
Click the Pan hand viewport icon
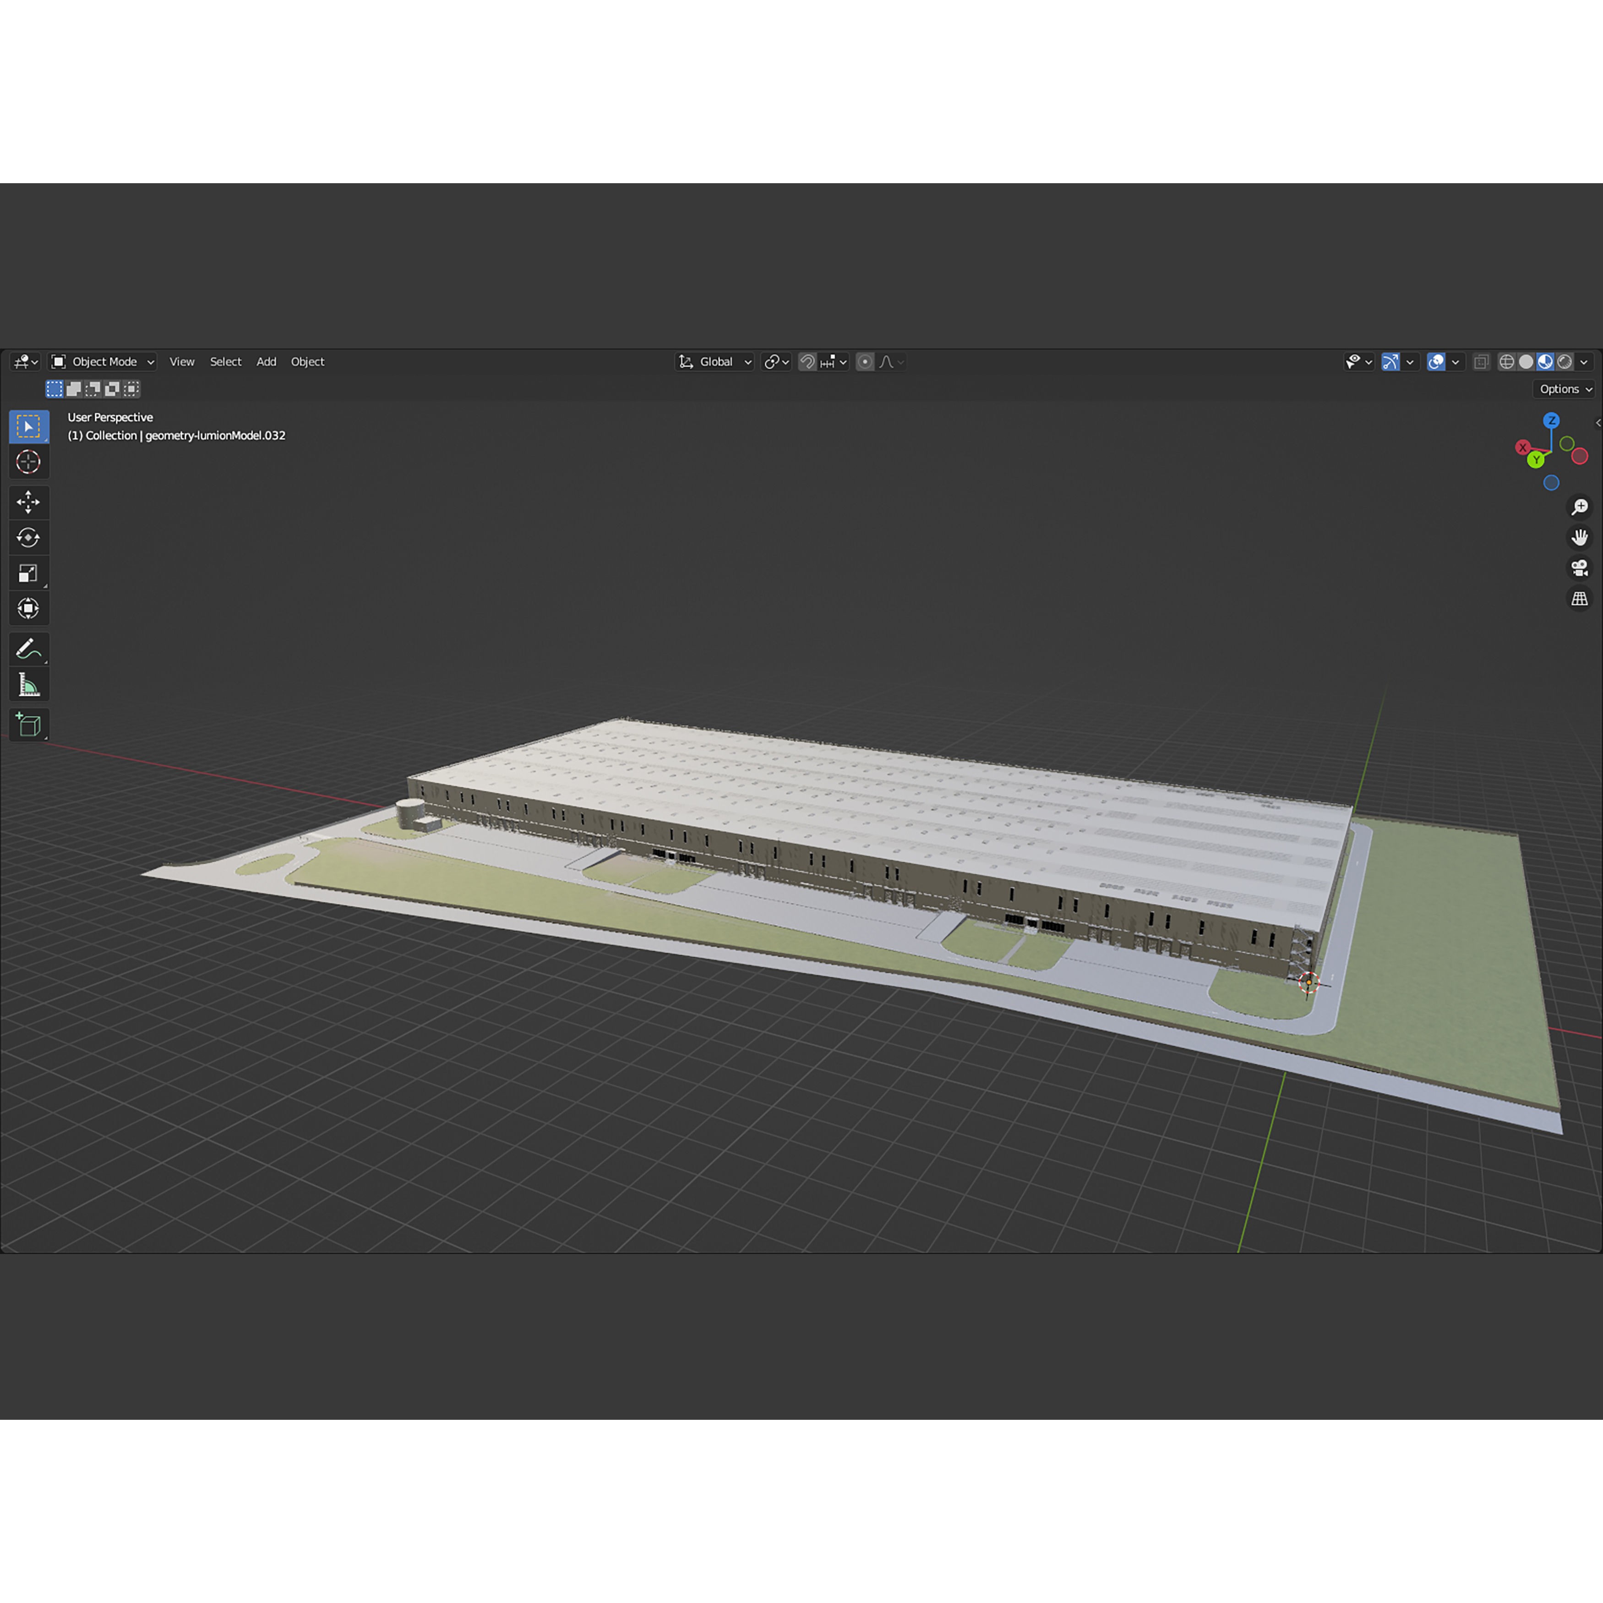1580,538
